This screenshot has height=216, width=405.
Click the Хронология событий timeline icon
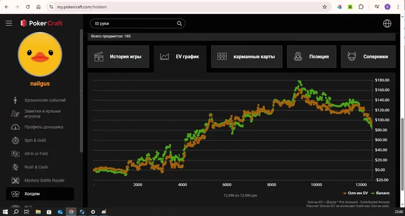point(15,100)
